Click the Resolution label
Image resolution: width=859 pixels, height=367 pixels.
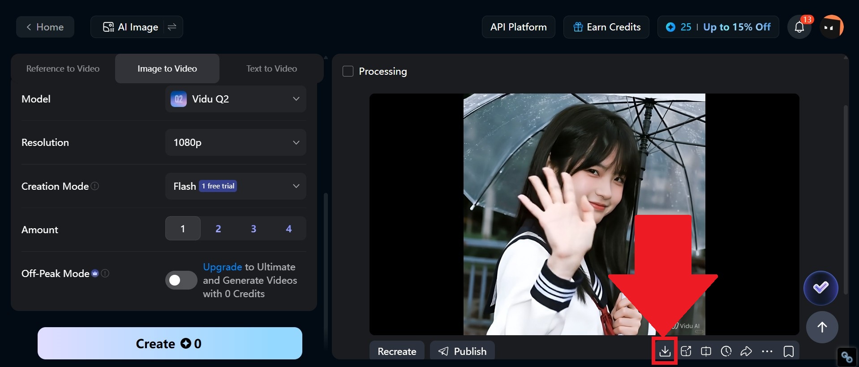click(x=45, y=142)
